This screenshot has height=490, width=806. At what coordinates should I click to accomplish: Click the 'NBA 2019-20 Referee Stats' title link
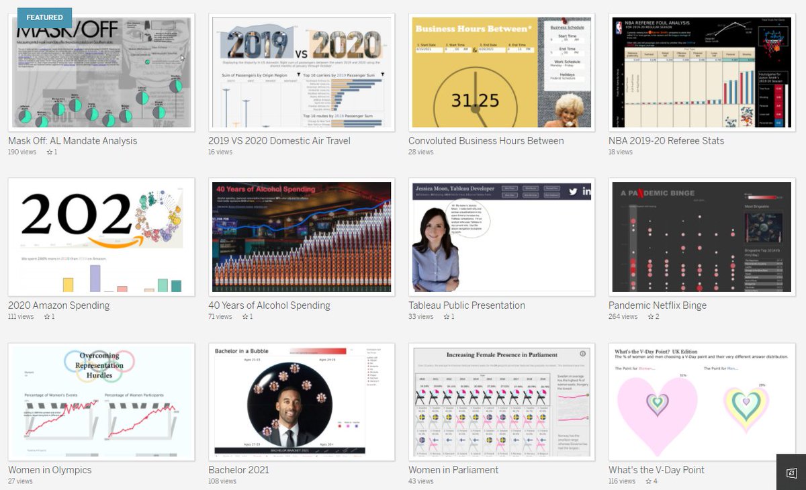click(666, 141)
